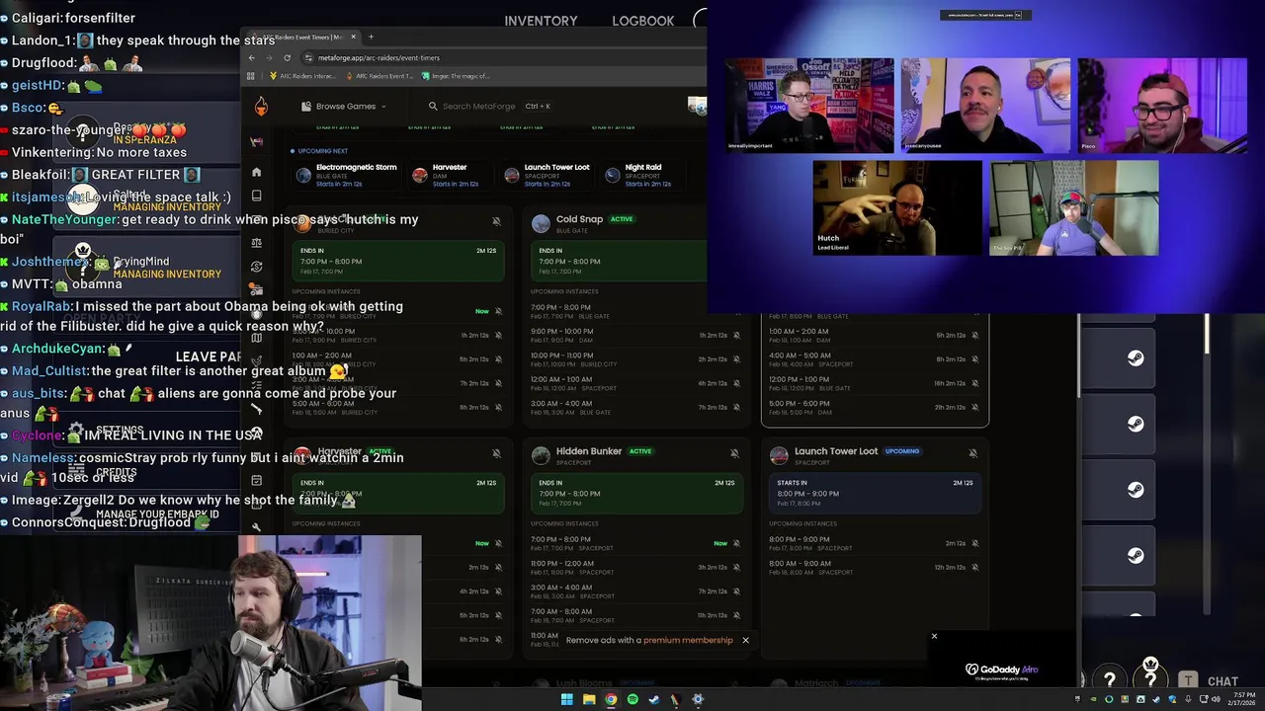Open the MetaForge flame logo
Image resolution: width=1265 pixels, height=711 pixels.
click(261, 107)
